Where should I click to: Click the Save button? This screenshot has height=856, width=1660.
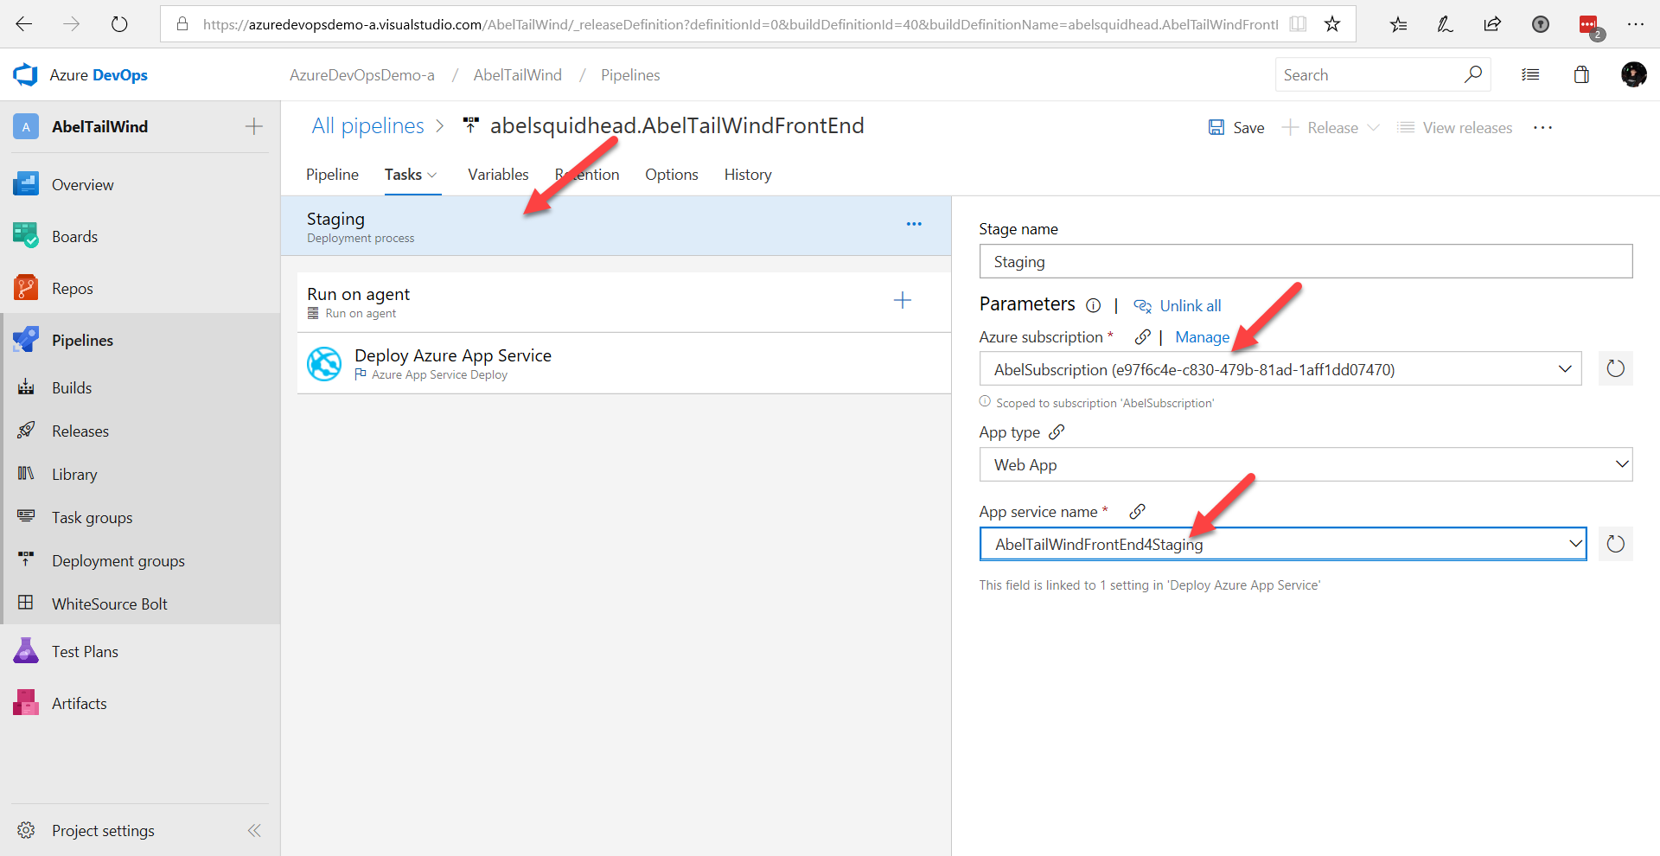(1236, 127)
